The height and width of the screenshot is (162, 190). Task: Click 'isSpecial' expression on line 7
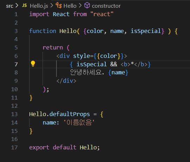pos(91,64)
